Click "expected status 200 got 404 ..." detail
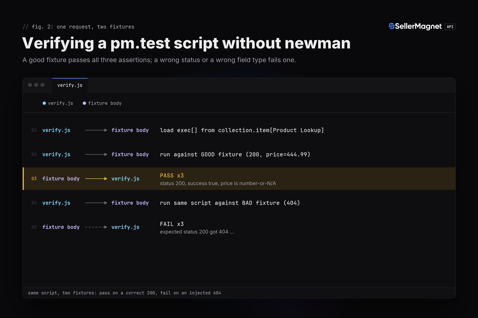 [x=197, y=232]
